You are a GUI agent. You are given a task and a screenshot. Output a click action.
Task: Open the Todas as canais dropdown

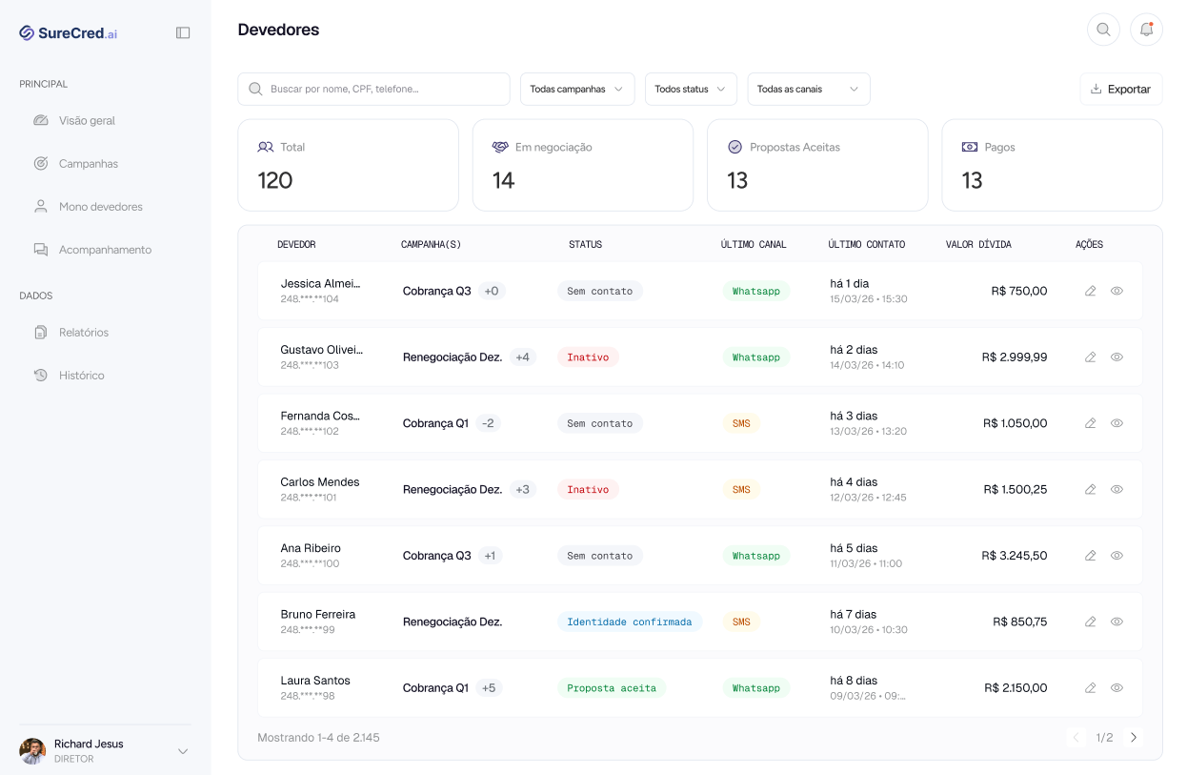coord(809,89)
